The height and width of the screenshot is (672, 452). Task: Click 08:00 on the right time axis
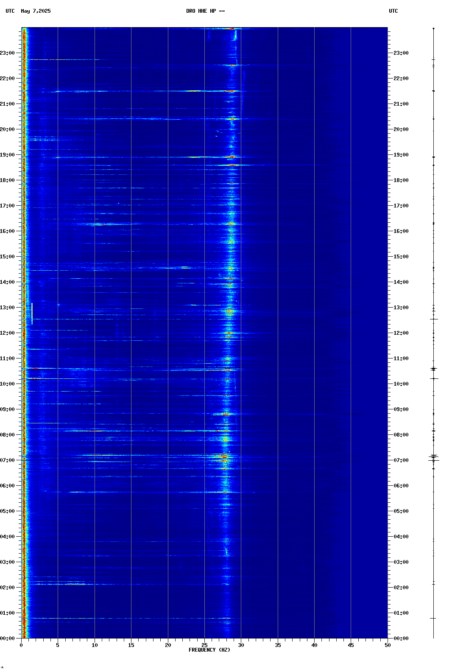(401, 435)
